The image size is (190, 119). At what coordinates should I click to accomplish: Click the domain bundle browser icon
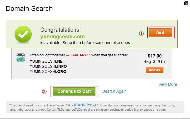pos(21,57)
